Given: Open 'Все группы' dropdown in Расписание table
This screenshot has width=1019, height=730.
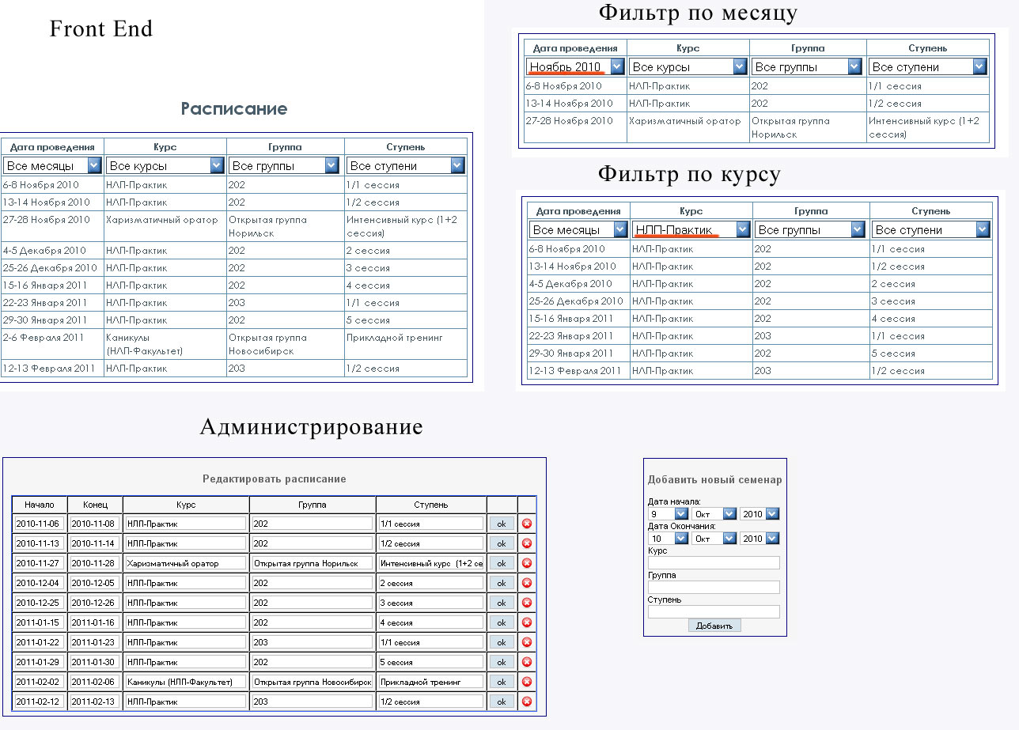Looking at the screenshot, I should coord(285,165).
